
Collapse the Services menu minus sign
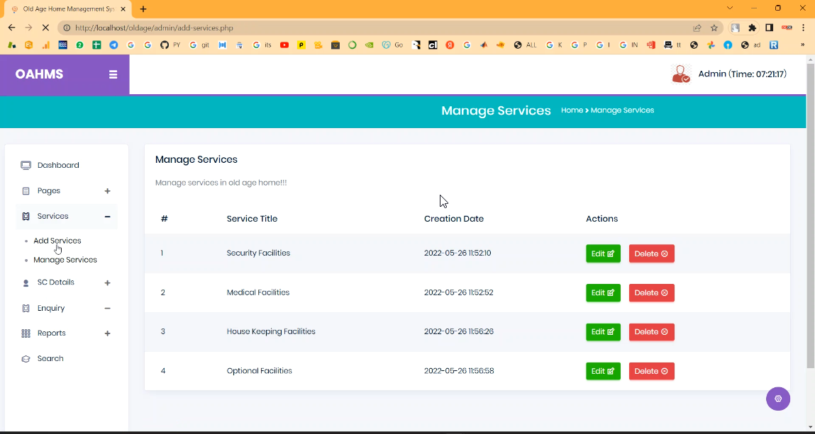107,217
